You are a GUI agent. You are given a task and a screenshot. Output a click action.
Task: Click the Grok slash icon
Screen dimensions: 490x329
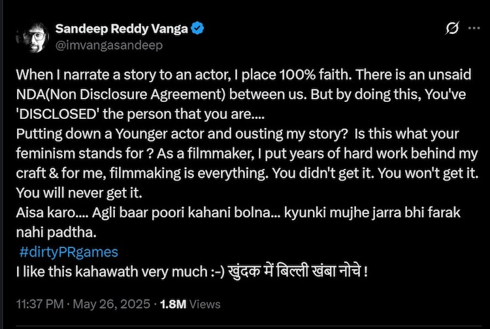pyautogui.click(x=451, y=29)
